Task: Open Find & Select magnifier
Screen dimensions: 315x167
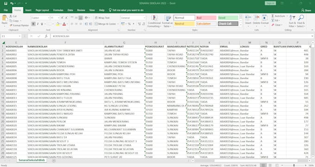Action: point(301,21)
